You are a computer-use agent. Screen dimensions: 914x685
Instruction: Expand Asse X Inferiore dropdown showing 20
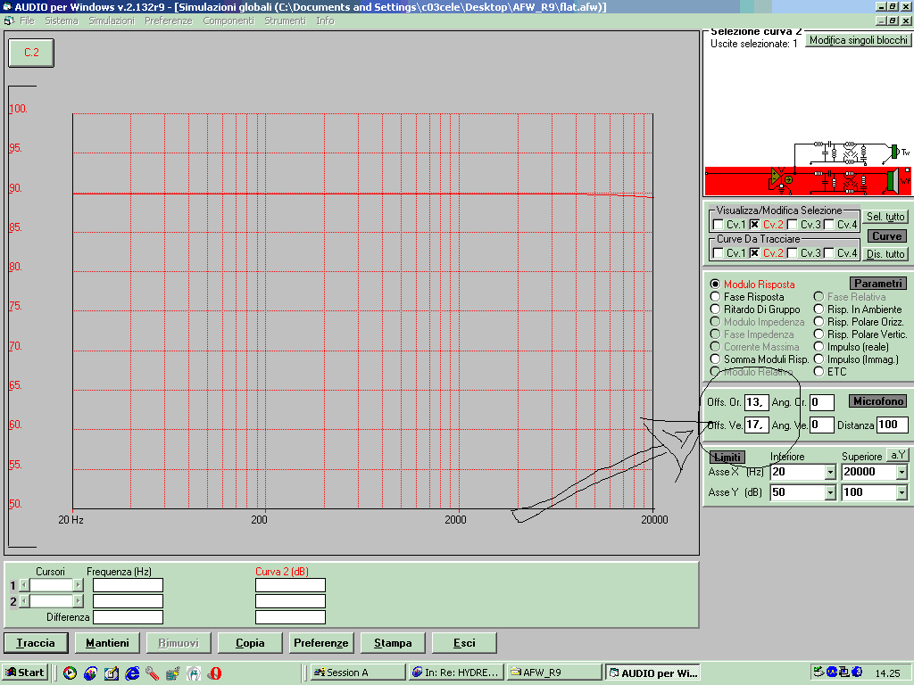[831, 472]
